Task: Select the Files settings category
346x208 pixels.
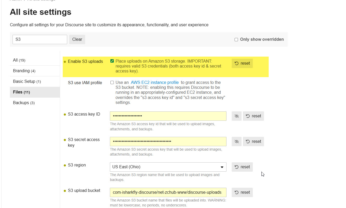Action: pos(22,92)
